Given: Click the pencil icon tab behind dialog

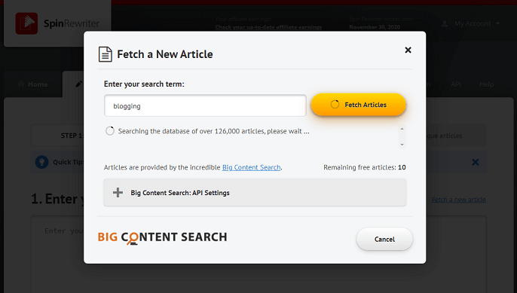Looking at the screenshot, I should click(x=79, y=84).
